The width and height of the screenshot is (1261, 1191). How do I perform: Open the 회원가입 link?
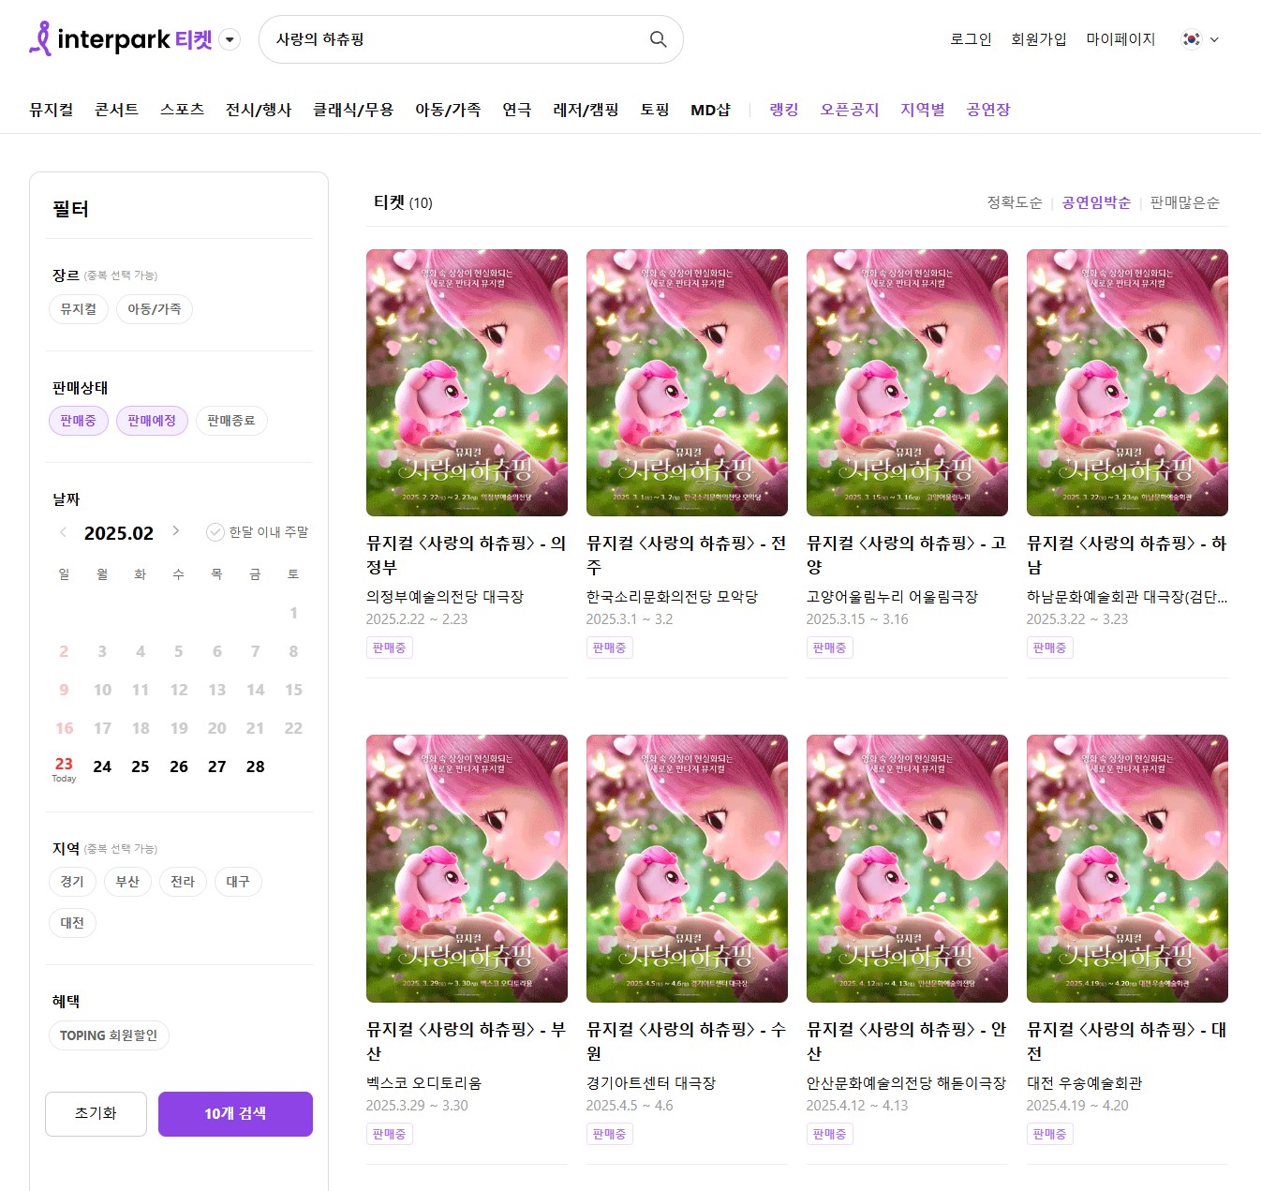pyautogui.click(x=1039, y=39)
